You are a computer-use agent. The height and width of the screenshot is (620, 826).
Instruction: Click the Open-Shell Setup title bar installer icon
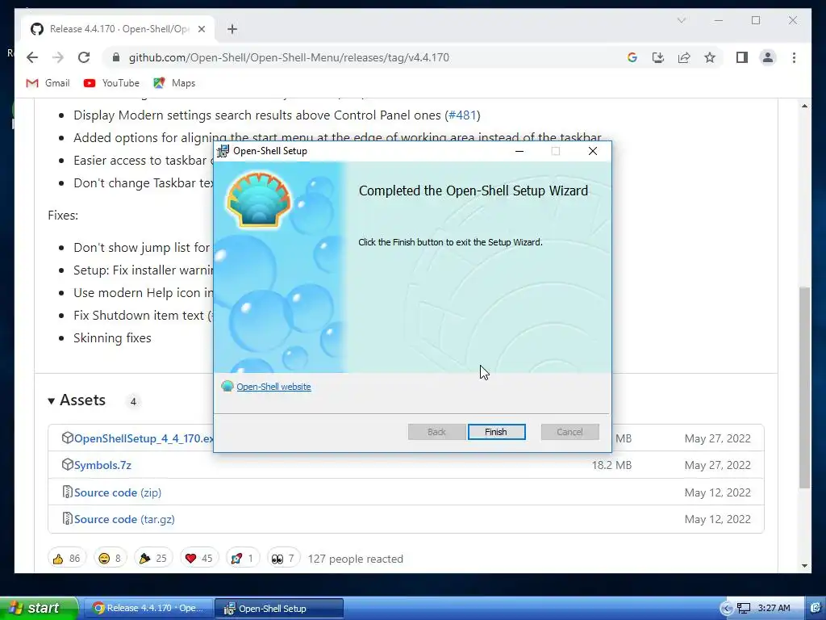(x=223, y=151)
